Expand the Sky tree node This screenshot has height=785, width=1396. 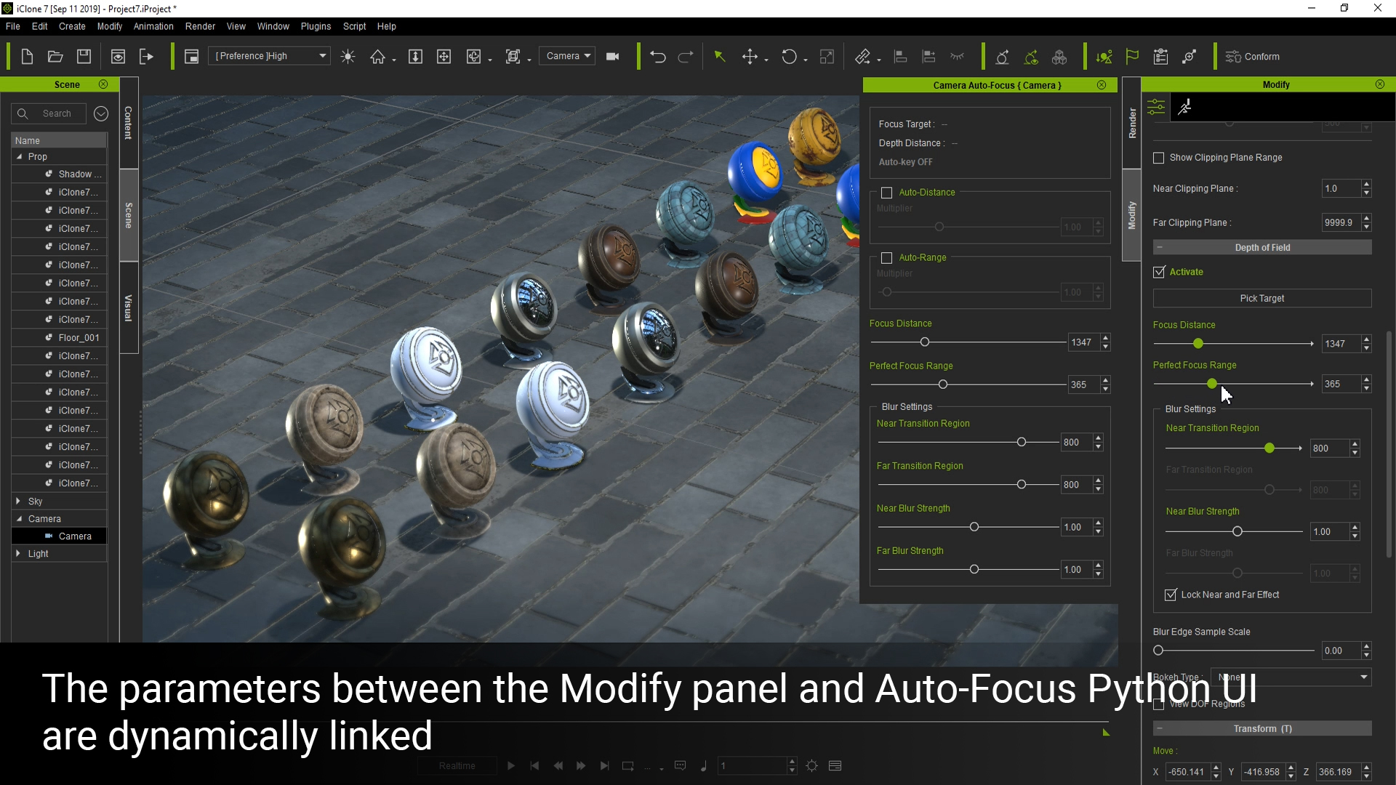pos(18,502)
